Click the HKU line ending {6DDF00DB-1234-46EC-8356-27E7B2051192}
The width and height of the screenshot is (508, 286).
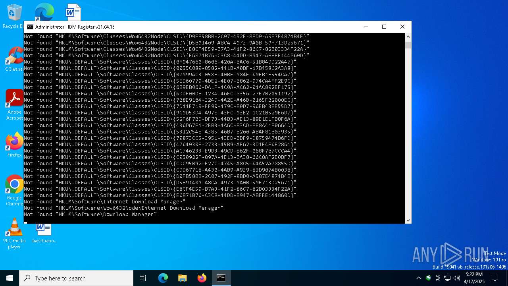coord(160,94)
